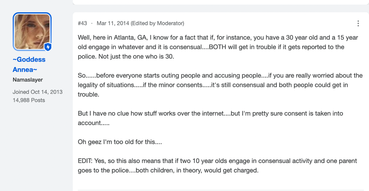Click the previous post card above
The image size is (369, 191).
click(221, 2)
